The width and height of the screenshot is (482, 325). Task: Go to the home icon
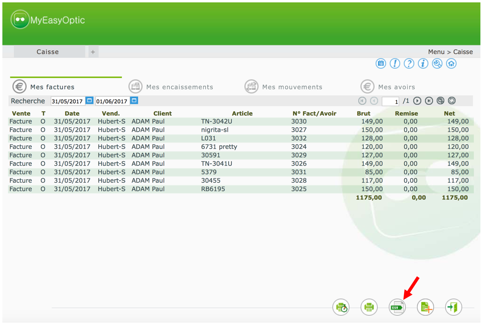pos(452,63)
